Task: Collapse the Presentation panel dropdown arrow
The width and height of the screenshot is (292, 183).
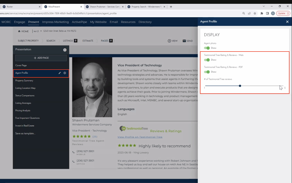Action: click(65, 50)
